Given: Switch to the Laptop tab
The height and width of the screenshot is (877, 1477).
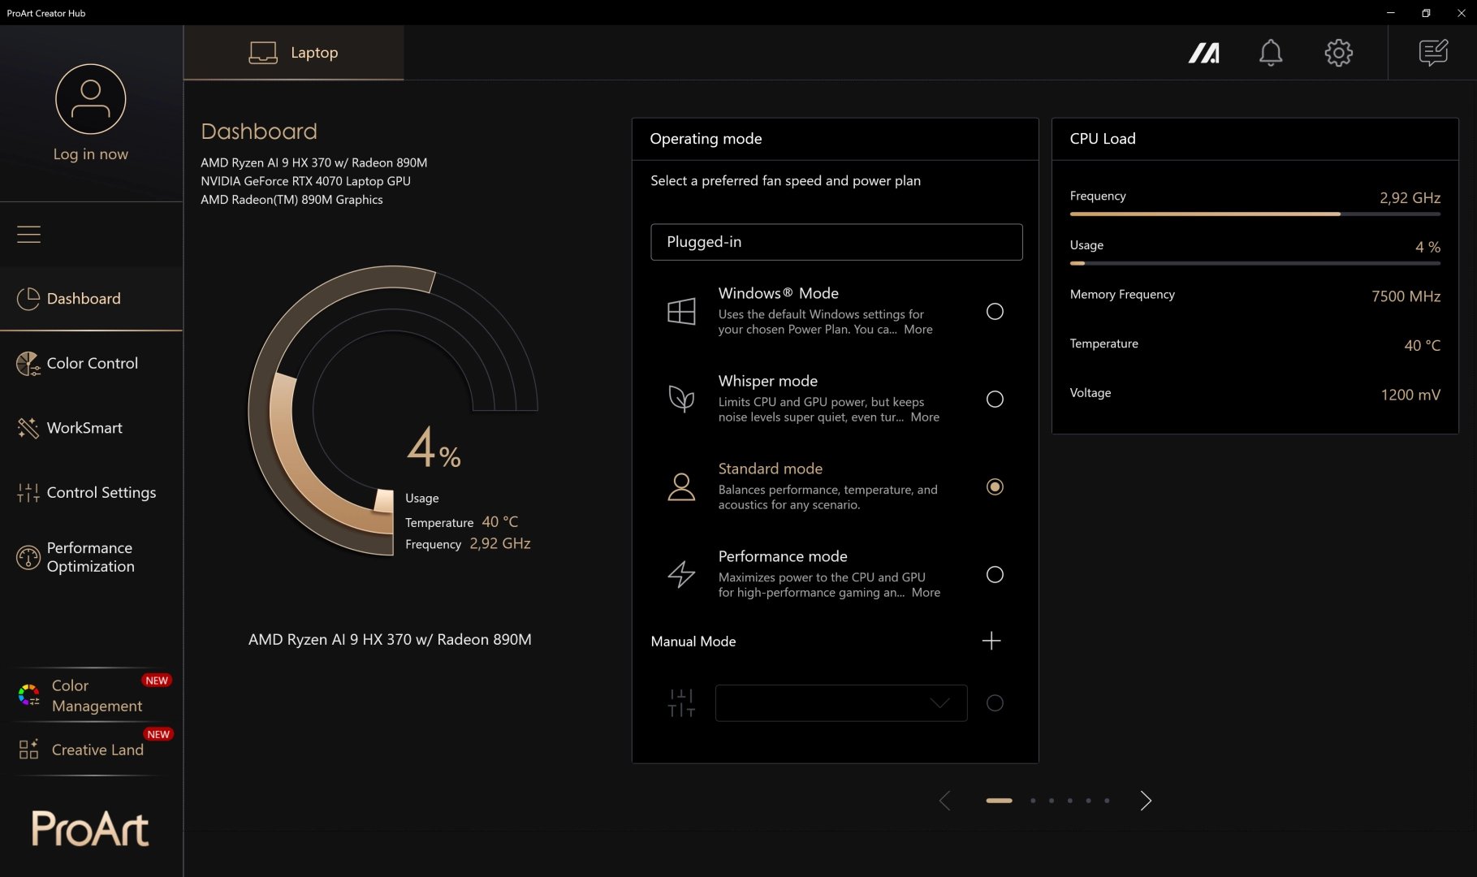Looking at the screenshot, I should (x=293, y=53).
